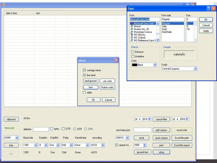Open the Parity dropdown showing Odd
Viewport: 217px width, 163px height.
coord(71,145)
